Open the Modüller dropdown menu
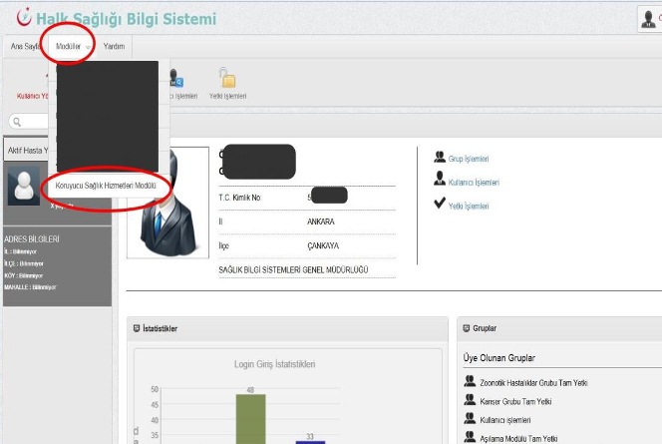Viewport: 662px width, 444px height. (x=68, y=46)
